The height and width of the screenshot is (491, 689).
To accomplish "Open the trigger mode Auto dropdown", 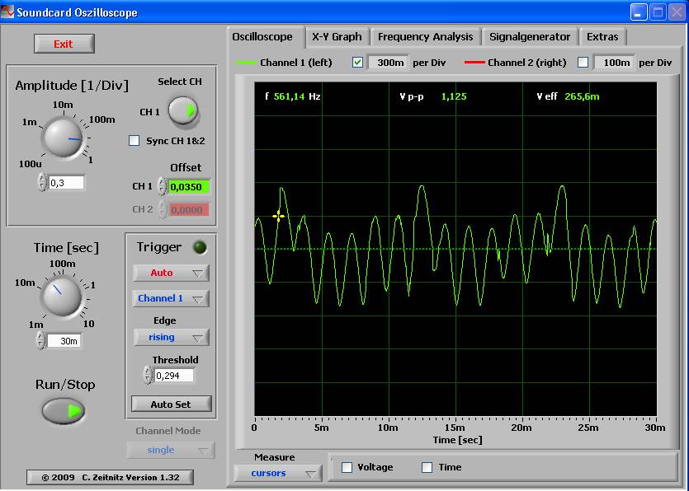I will pyautogui.click(x=171, y=273).
